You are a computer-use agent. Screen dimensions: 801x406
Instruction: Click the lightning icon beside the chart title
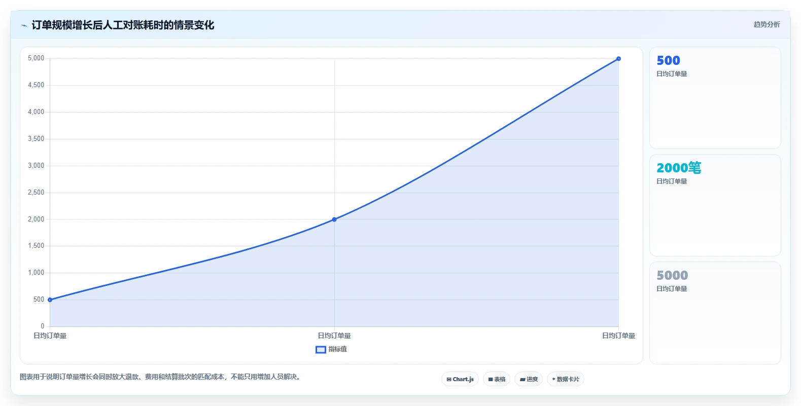[24, 25]
